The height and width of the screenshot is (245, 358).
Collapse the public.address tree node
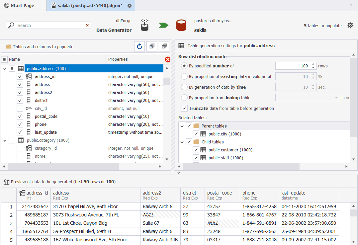(5, 69)
